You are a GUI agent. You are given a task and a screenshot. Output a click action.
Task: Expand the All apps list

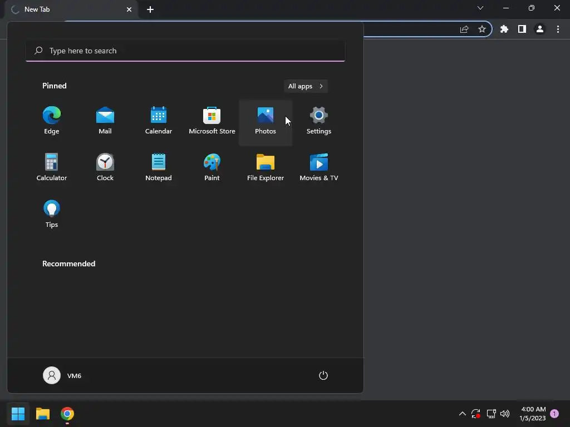pyautogui.click(x=306, y=86)
